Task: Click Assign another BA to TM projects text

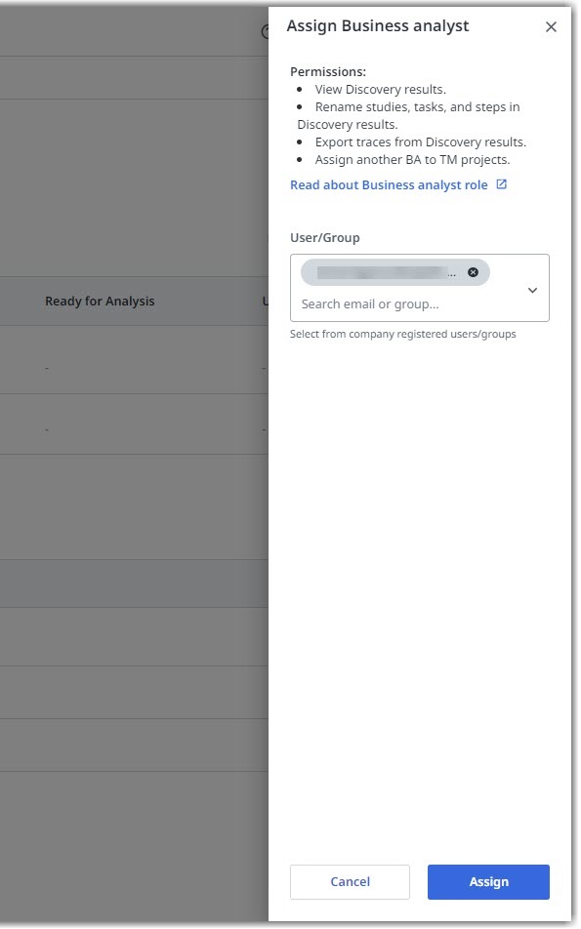Action: tap(412, 160)
